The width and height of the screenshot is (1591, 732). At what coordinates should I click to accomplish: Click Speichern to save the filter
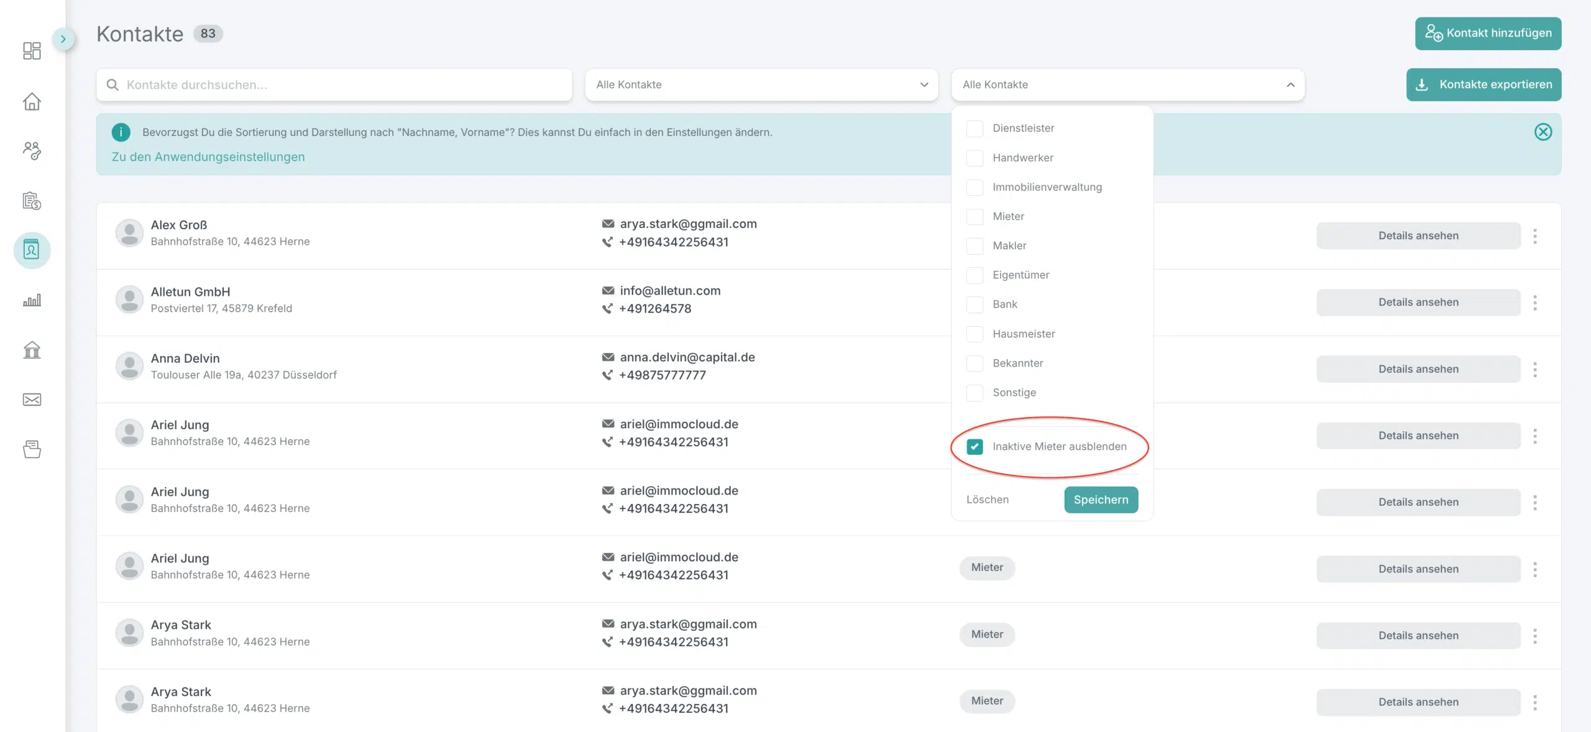point(1101,500)
